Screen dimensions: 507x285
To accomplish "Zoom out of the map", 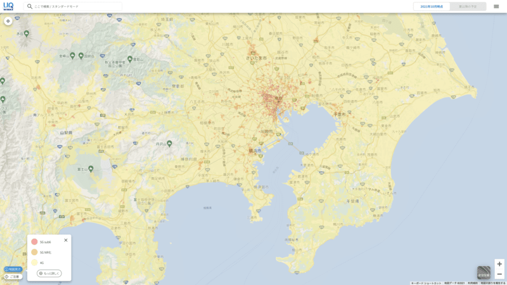I will pos(499,274).
